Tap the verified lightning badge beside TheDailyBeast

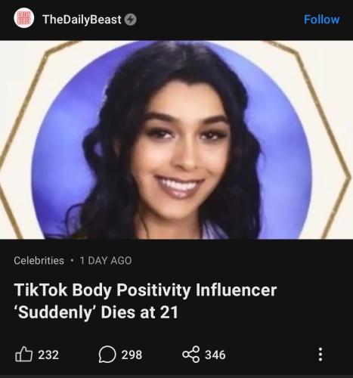[131, 20]
